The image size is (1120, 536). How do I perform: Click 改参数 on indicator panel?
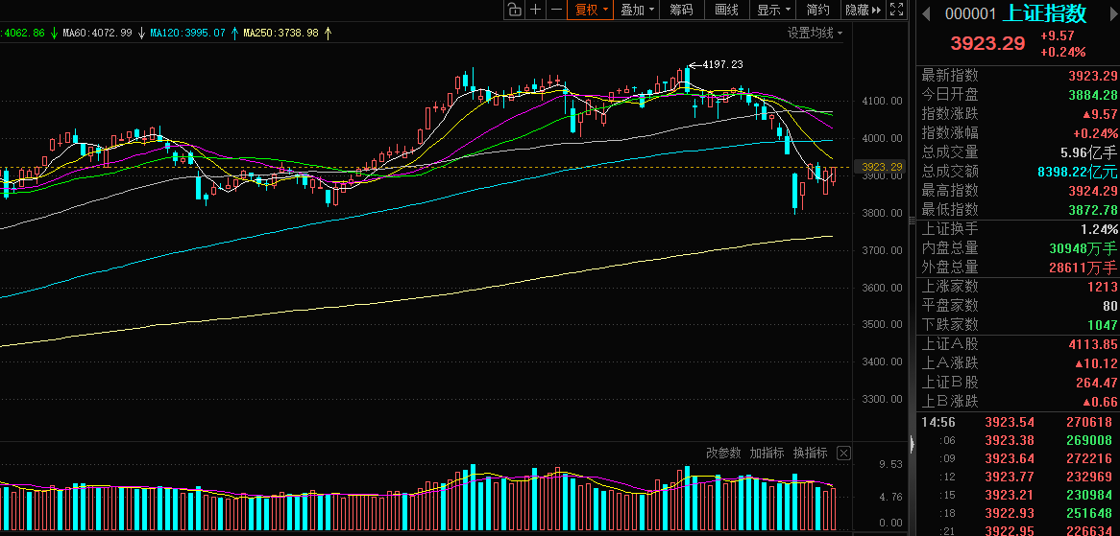pos(725,453)
